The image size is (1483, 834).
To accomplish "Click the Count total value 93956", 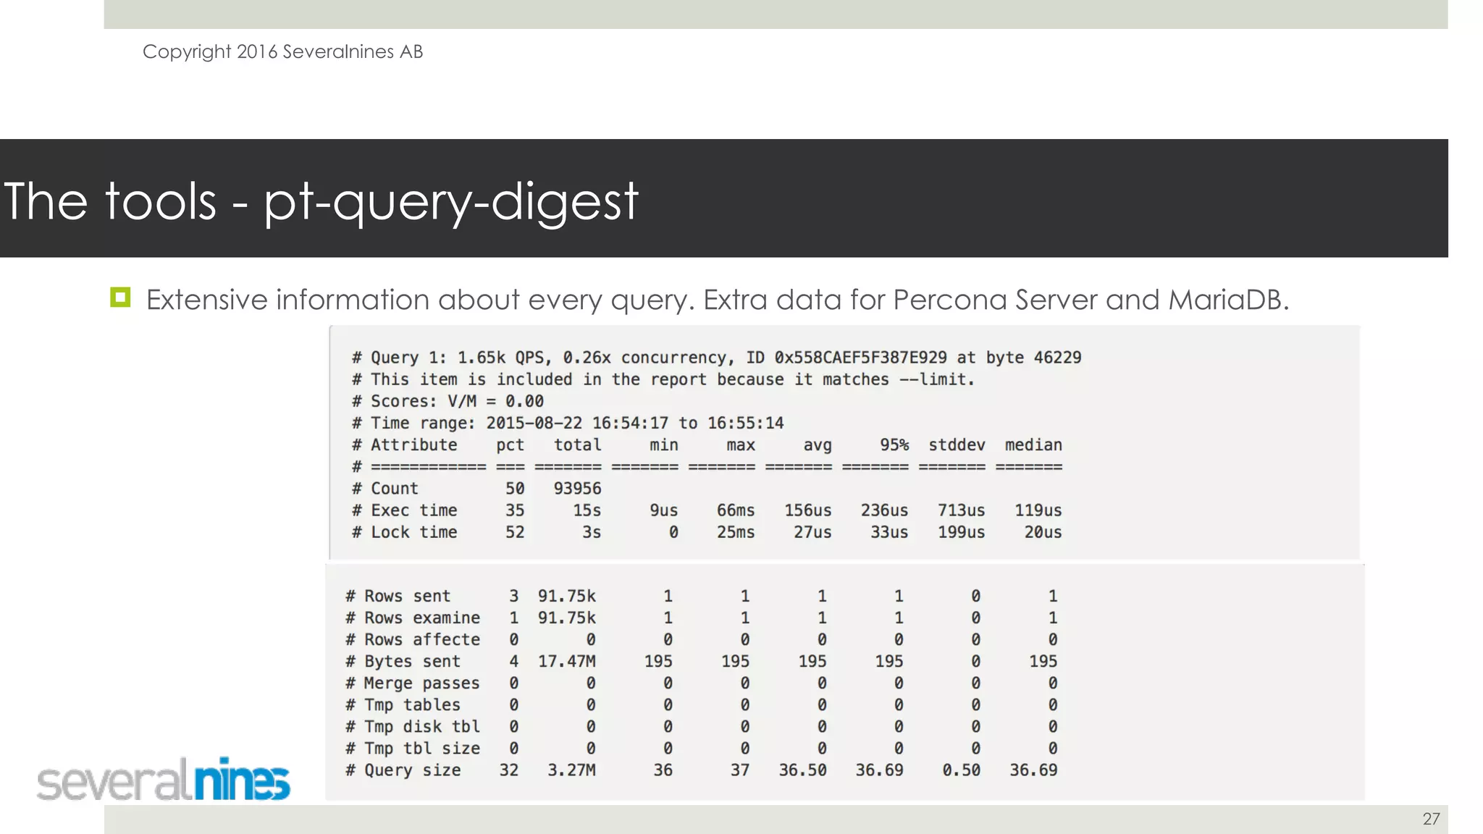I will [x=577, y=489].
